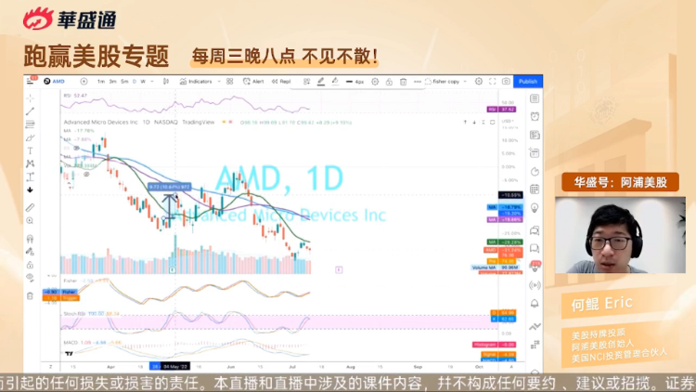Select the Text tool

31,150
